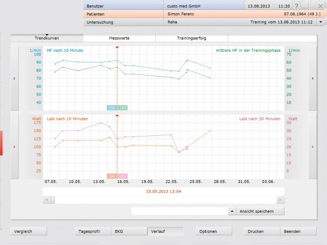Click the blue arrow left of HF chart
This screenshot has height=245, width=327.
[15, 78]
